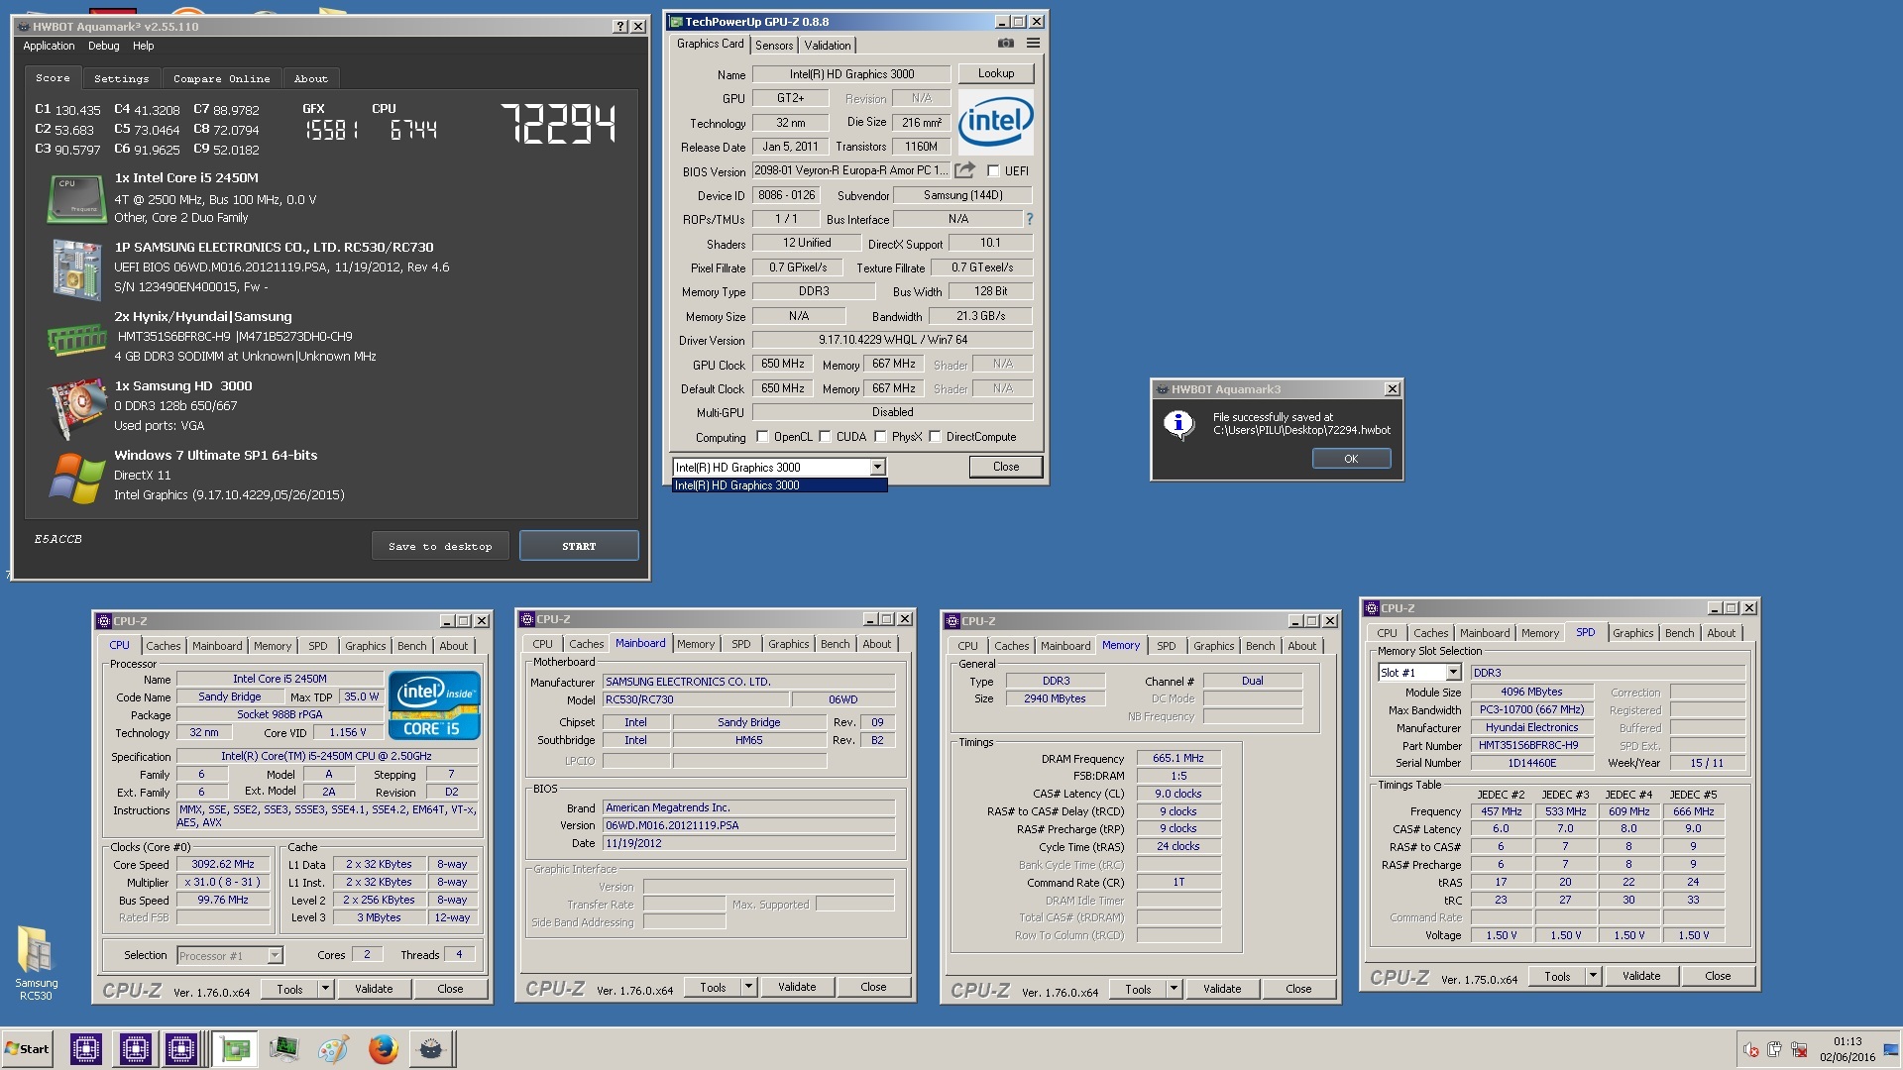Open Validation tab in GPU-Z
This screenshot has height=1070, width=1903.
[827, 46]
